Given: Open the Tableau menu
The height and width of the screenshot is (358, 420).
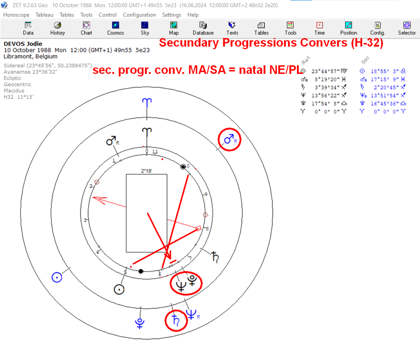Looking at the screenshot, I should (x=44, y=15).
